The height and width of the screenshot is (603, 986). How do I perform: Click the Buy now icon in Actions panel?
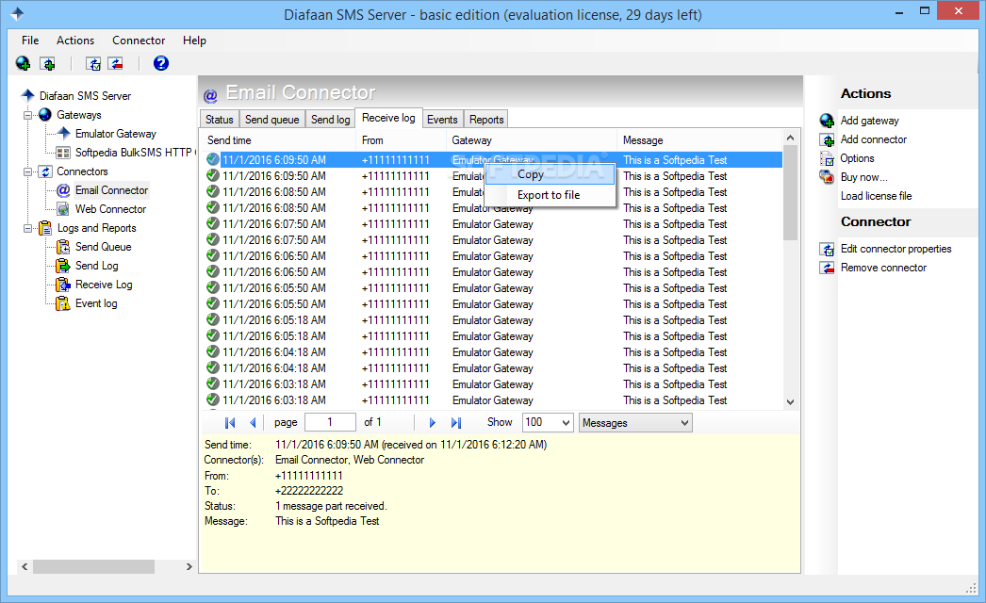(827, 177)
